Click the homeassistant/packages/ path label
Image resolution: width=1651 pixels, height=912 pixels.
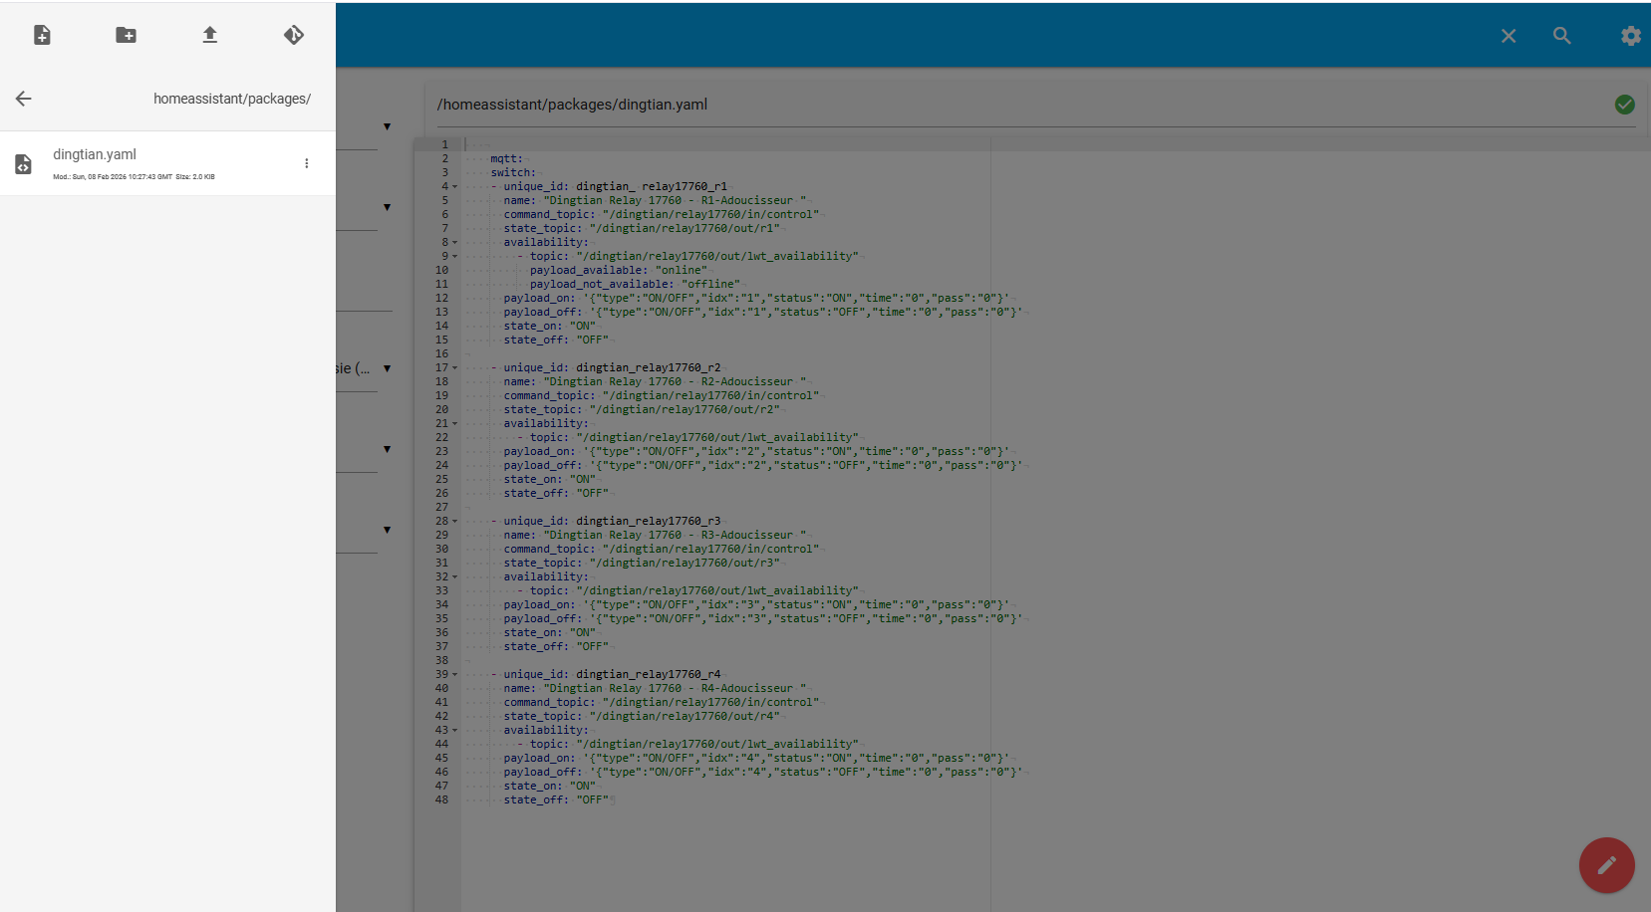(231, 99)
